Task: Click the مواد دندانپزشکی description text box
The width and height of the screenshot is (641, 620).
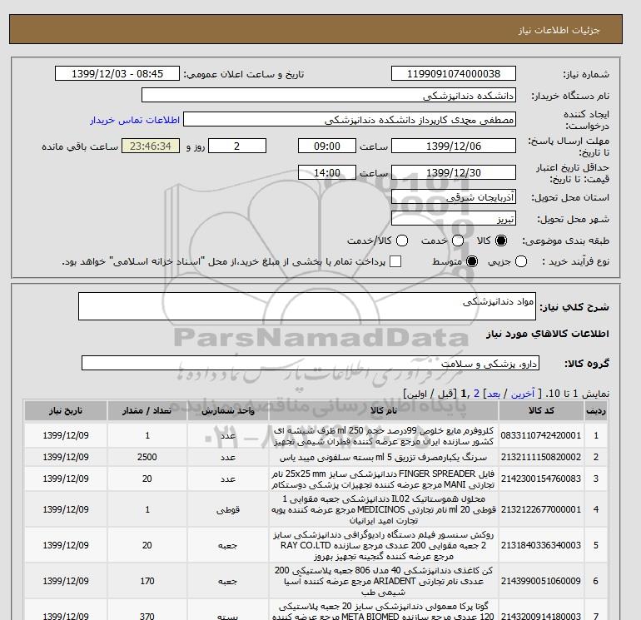Action: coord(307,306)
